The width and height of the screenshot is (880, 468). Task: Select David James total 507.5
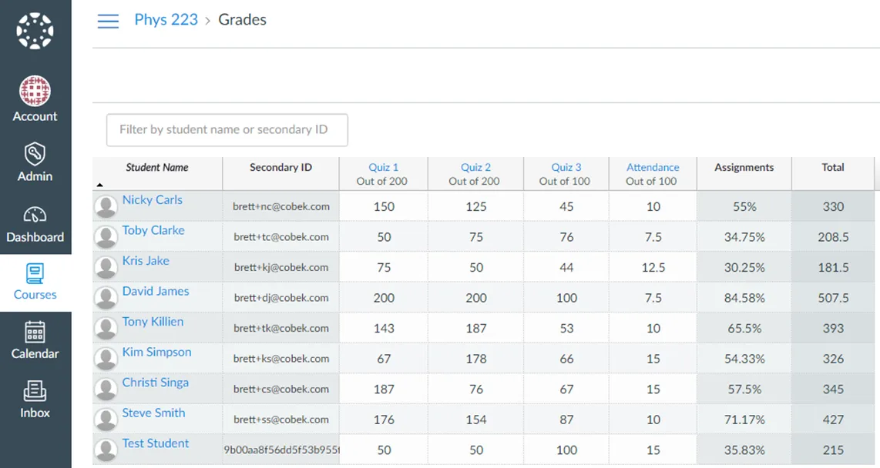click(833, 298)
